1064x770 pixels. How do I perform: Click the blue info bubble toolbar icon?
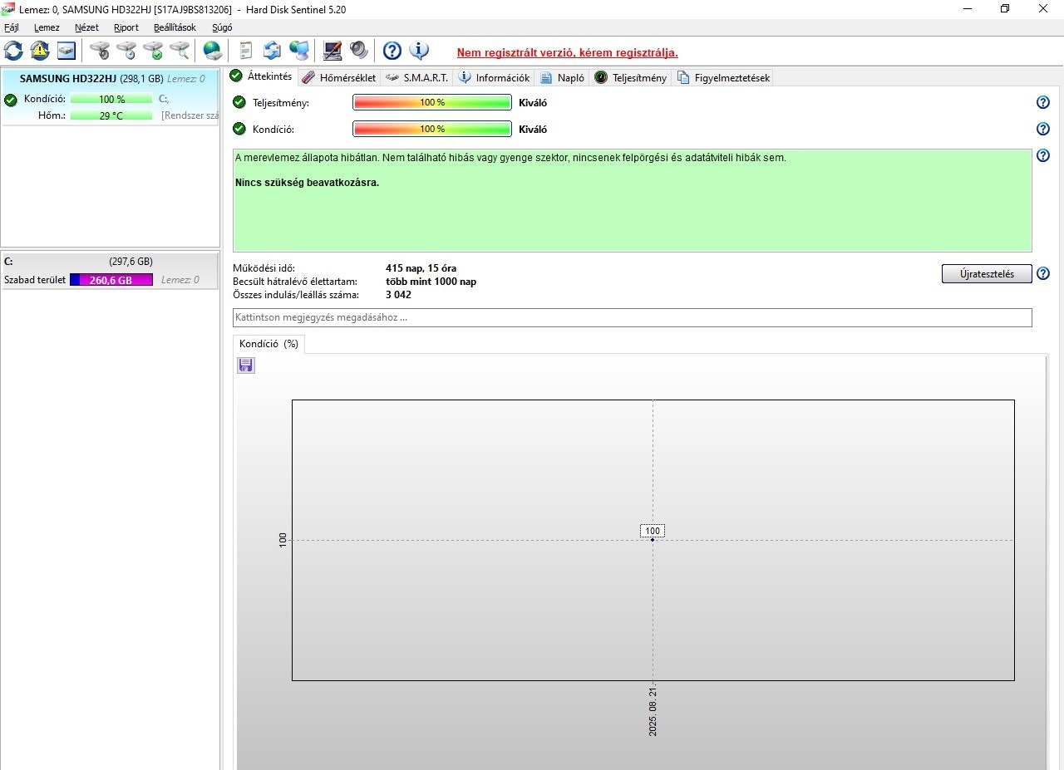(419, 51)
